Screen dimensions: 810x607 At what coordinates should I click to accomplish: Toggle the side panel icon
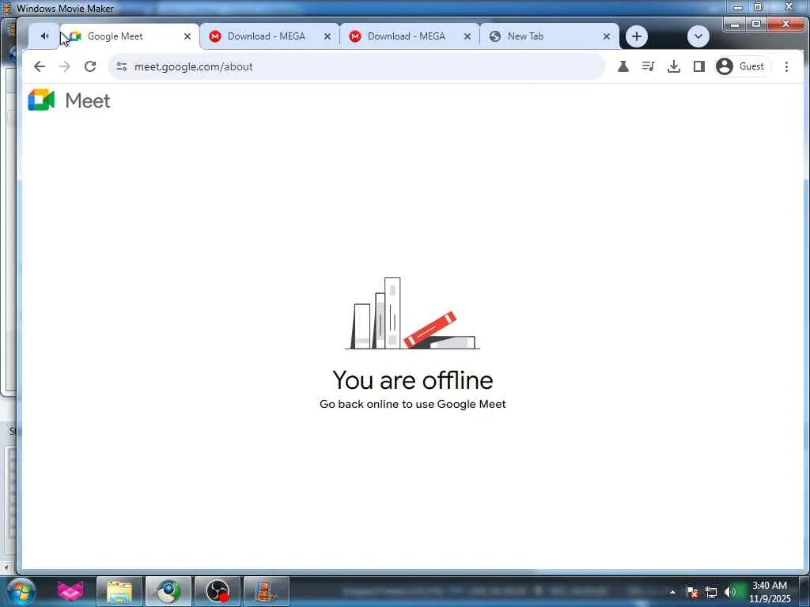tap(699, 66)
